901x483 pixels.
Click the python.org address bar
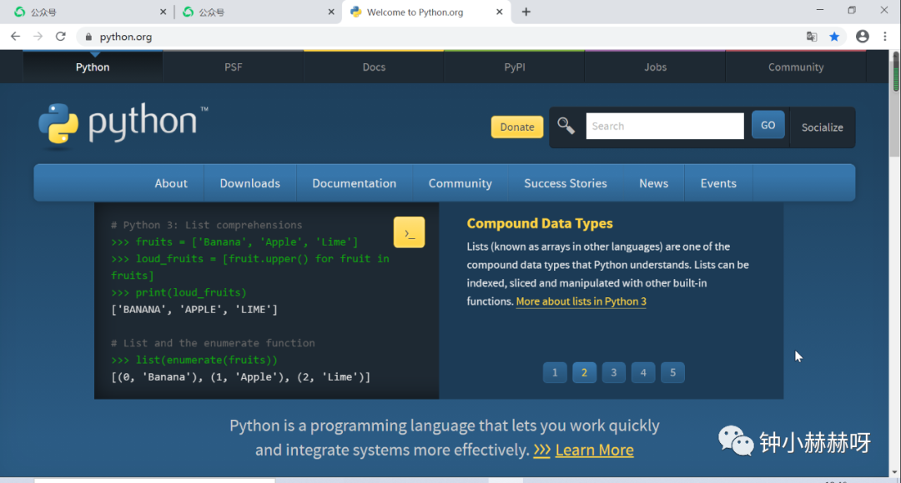(x=436, y=37)
